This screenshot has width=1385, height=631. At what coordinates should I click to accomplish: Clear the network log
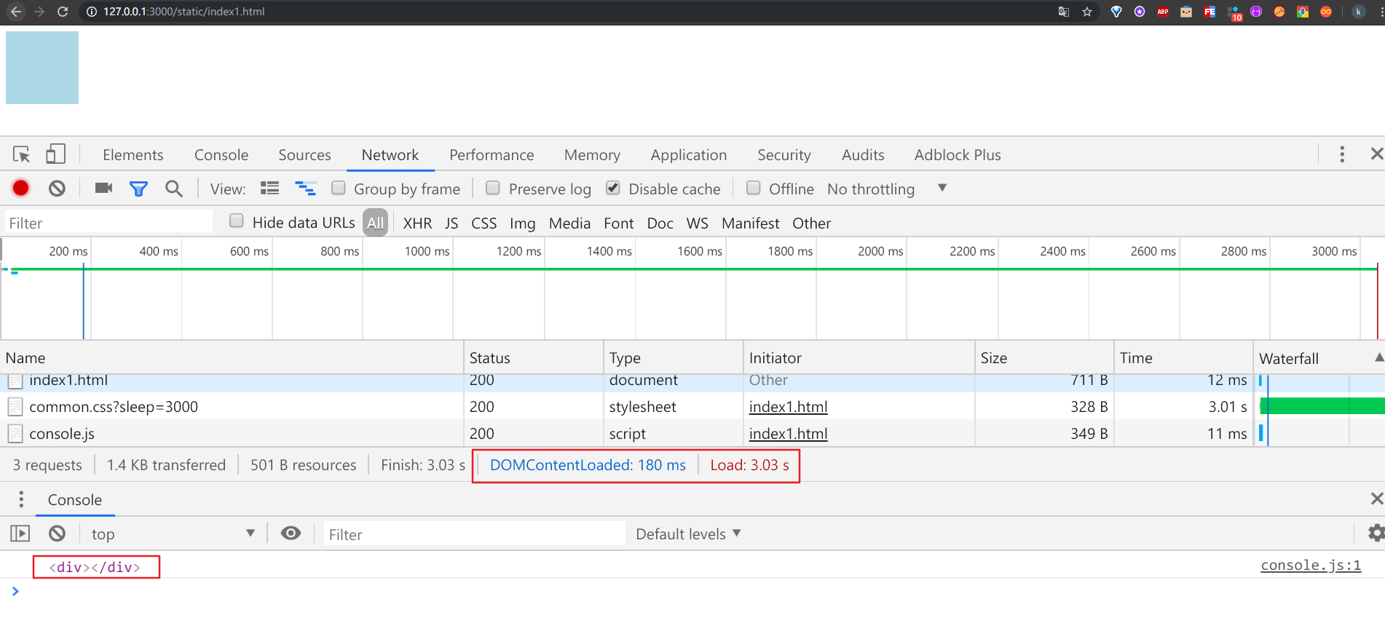tap(57, 188)
